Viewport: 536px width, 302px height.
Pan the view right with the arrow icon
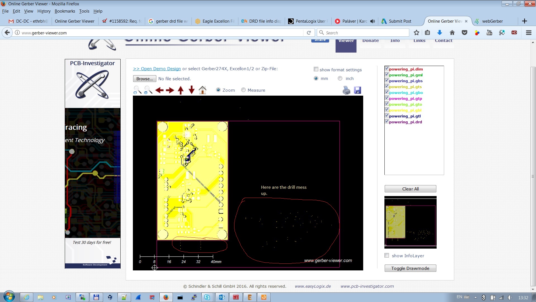point(170,90)
